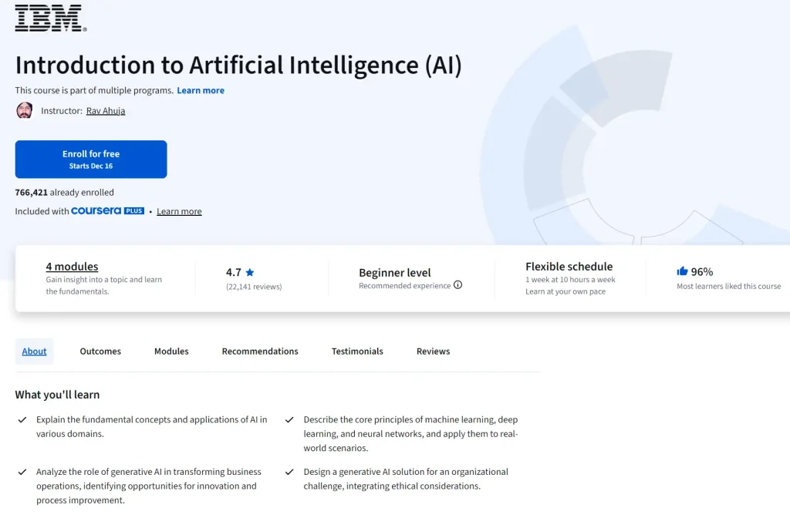Switch to the Outcomes tab
790x518 pixels.
pos(100,351)
